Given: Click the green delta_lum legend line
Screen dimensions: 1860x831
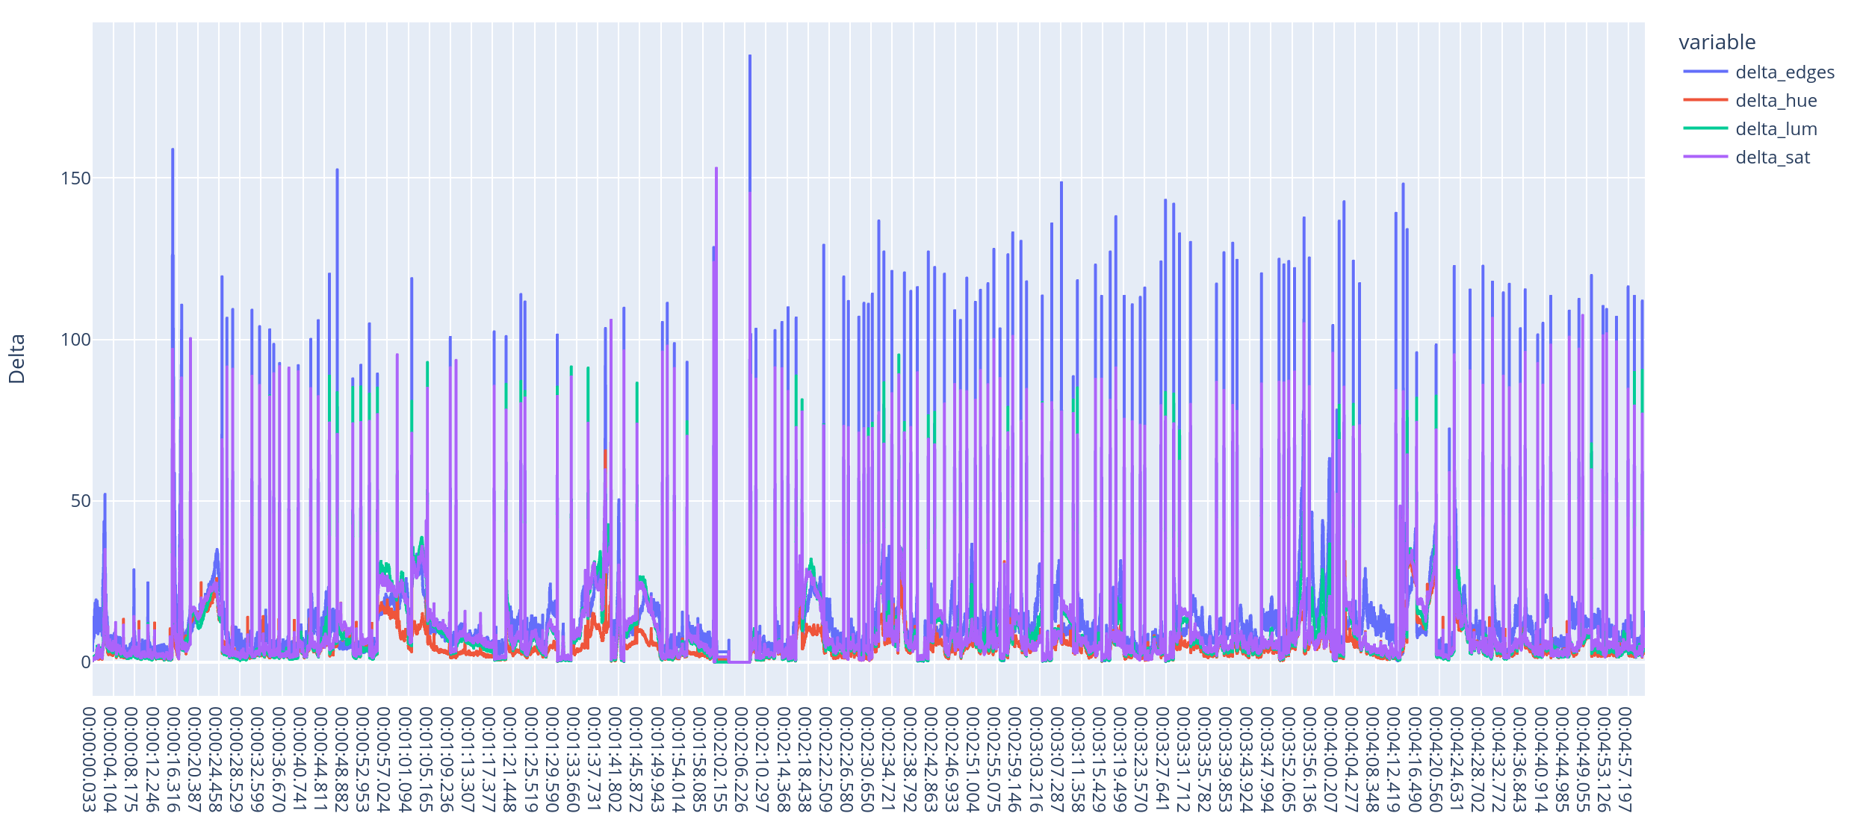Looking at the screenshot, I should click(1705, 128).
